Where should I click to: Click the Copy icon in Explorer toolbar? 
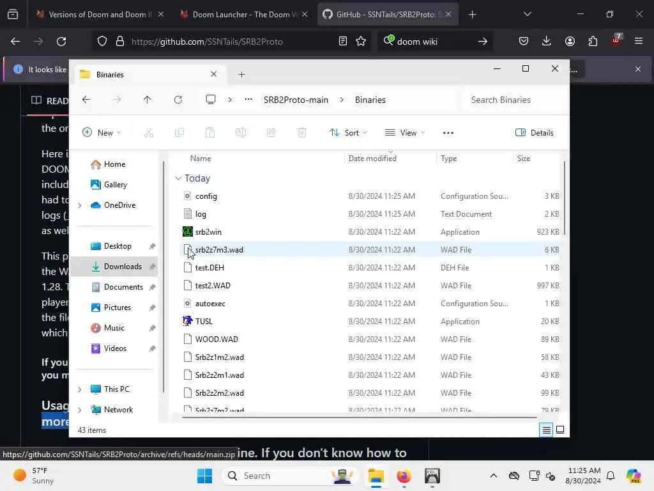pos(179,133)
